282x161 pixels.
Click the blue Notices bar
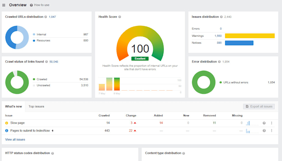239,43
